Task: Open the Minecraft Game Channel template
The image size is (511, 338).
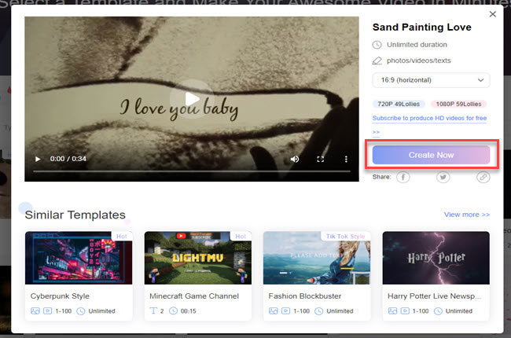Action: (197, 257)
